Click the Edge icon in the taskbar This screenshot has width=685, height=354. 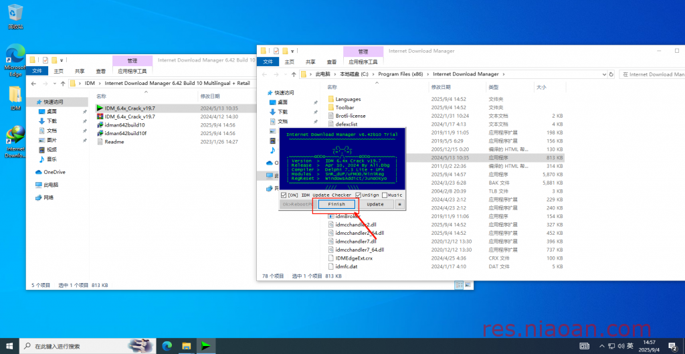click(x=167, y=346)
